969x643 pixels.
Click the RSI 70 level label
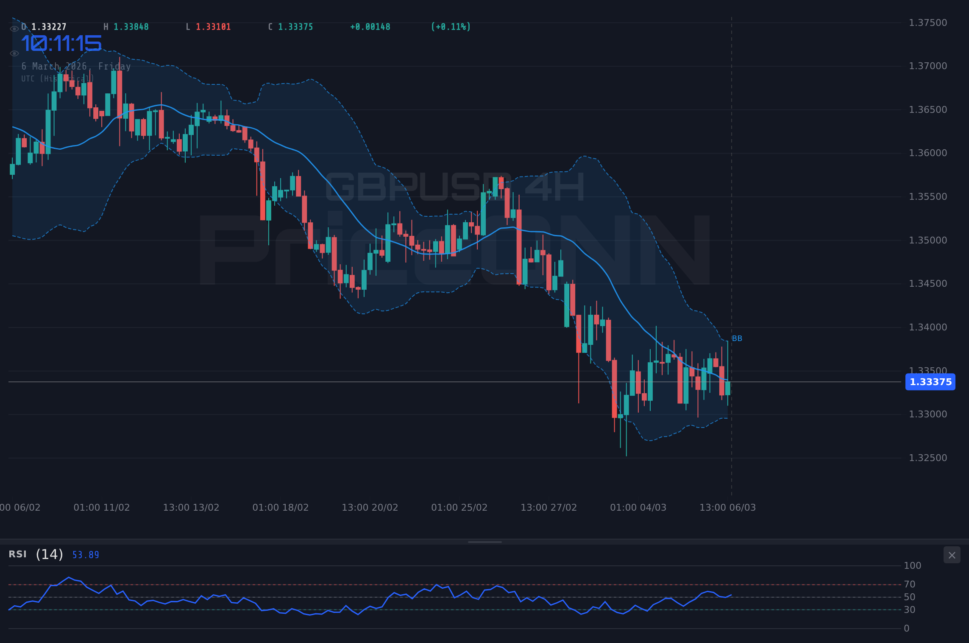tap(909, 584)
